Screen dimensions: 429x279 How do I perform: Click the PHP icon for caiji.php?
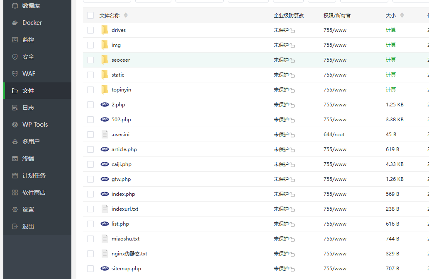coord(105,164)
